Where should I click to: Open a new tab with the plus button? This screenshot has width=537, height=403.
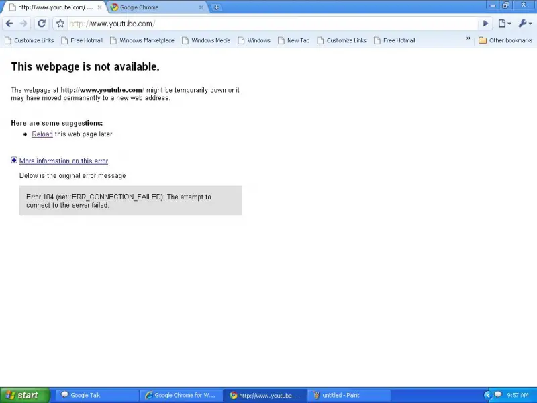216,7
